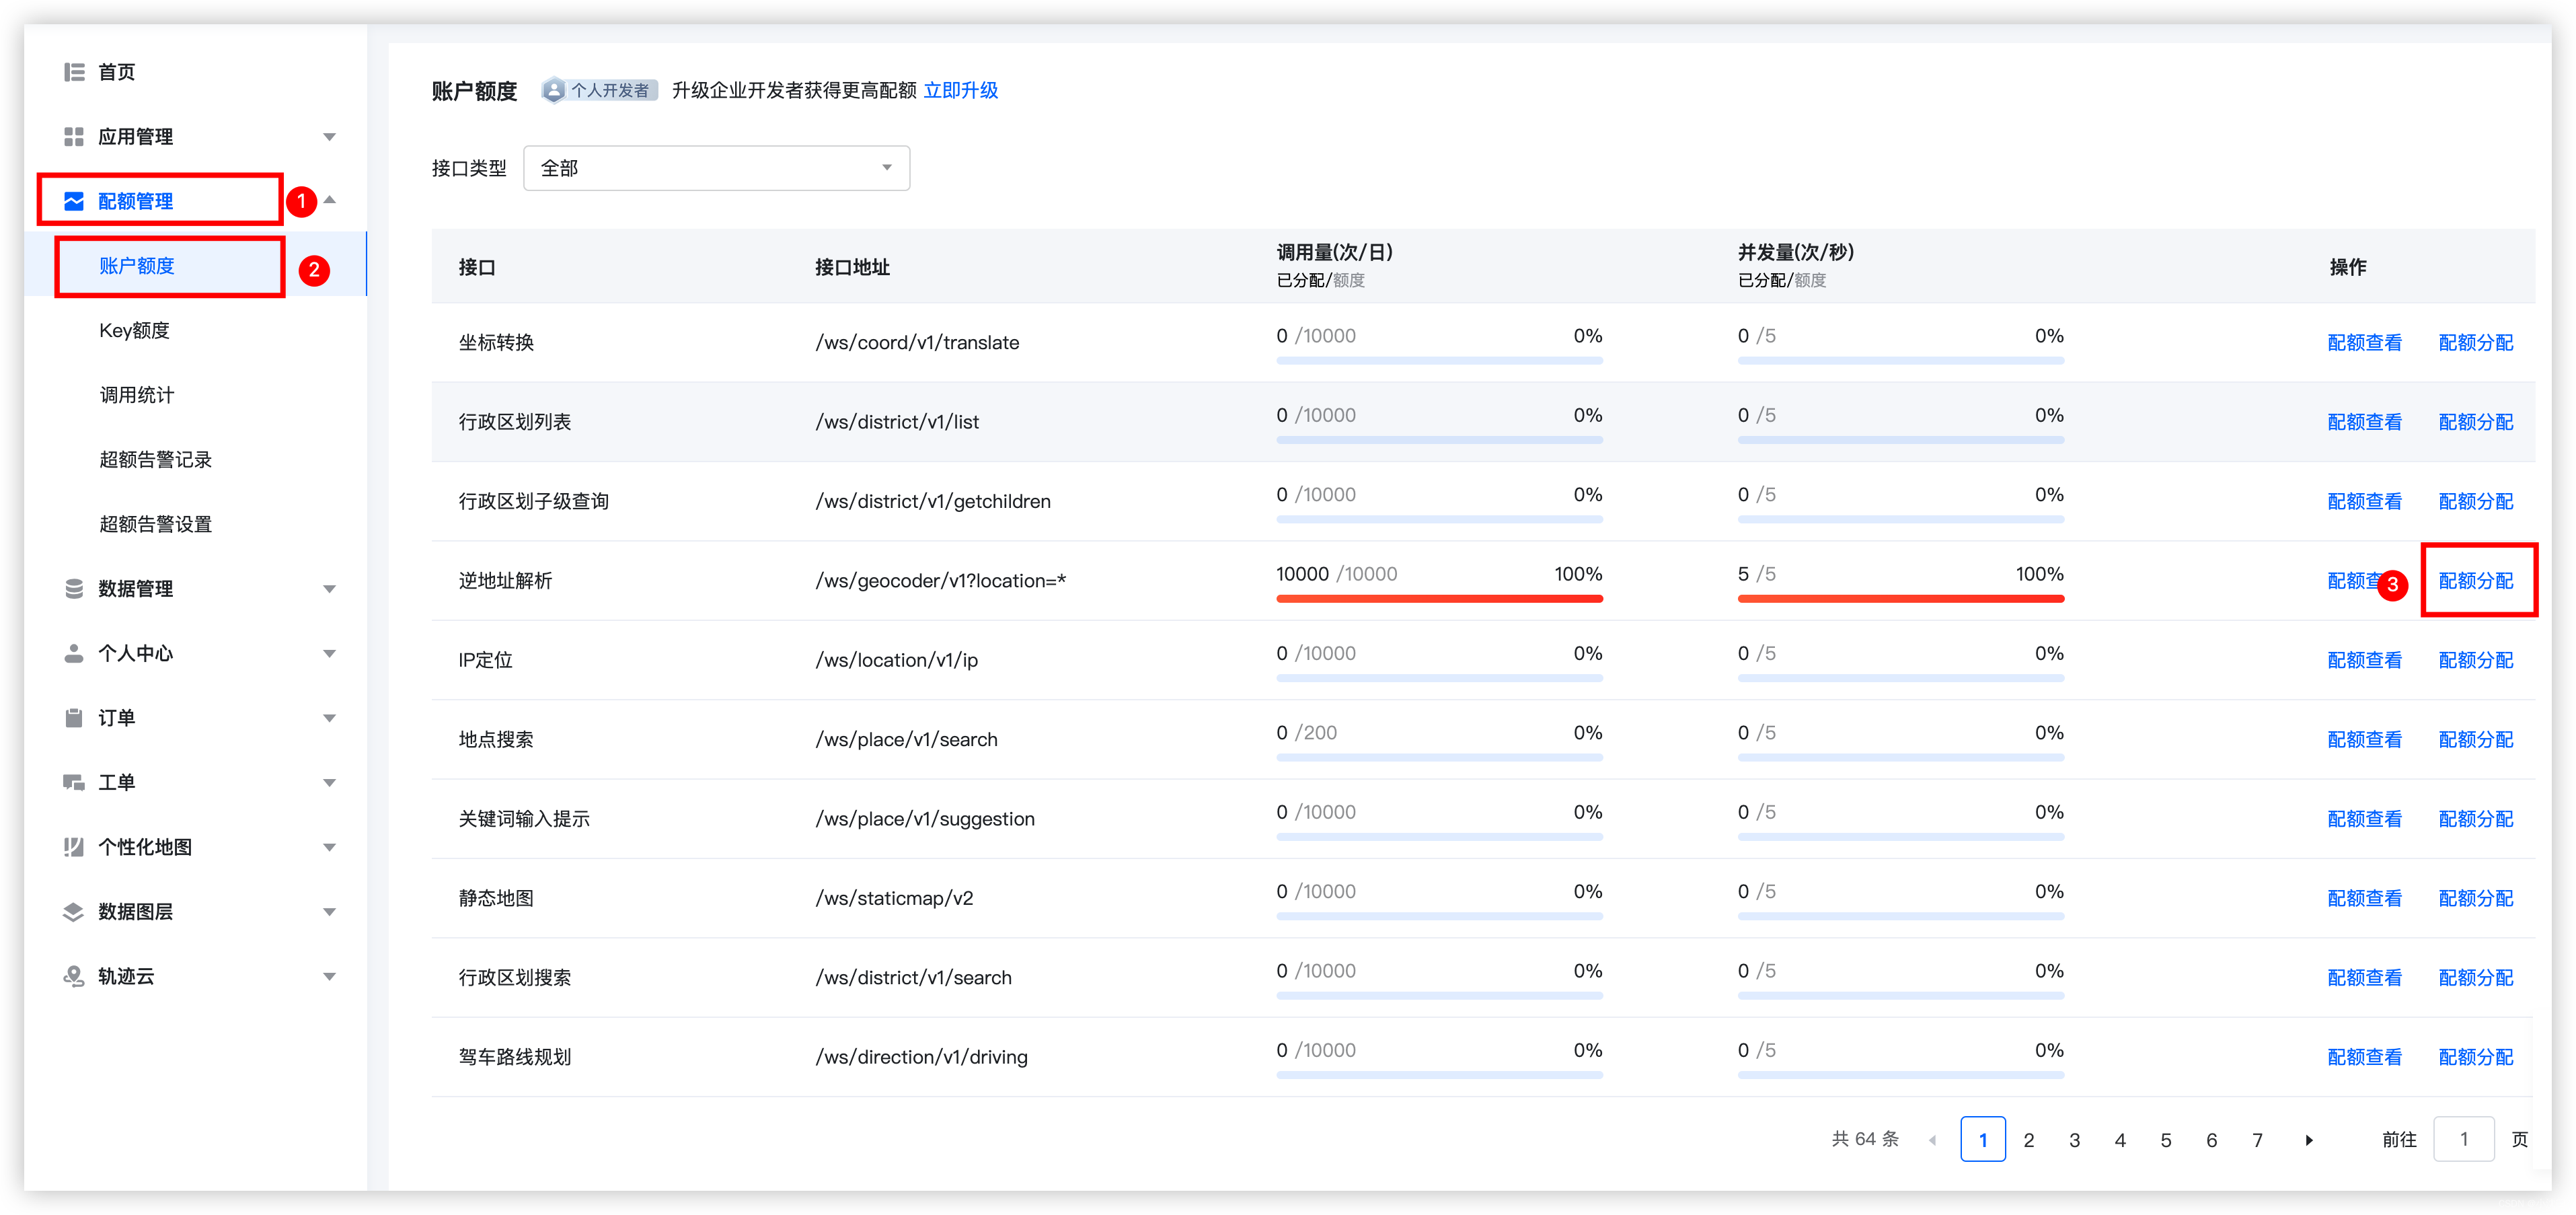Click the 立即升级 upgrade link
Viewport: 2576px width, 1215px height.
tap(960, 91)
